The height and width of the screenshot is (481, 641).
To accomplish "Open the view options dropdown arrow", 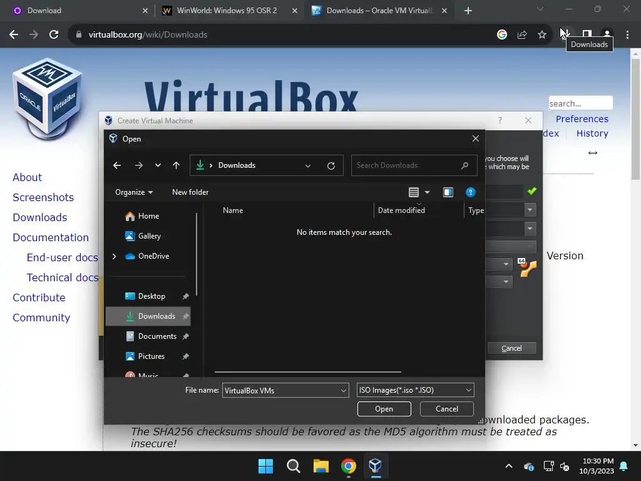I will point(427,192).
